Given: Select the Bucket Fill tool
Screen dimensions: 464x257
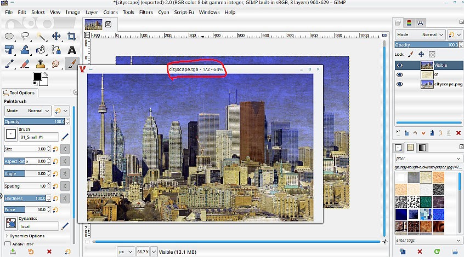Looking at the screenshot, I should point(41,50).
